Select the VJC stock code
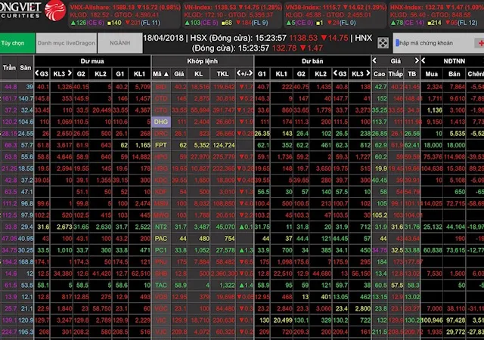 (x=161, y=332)
